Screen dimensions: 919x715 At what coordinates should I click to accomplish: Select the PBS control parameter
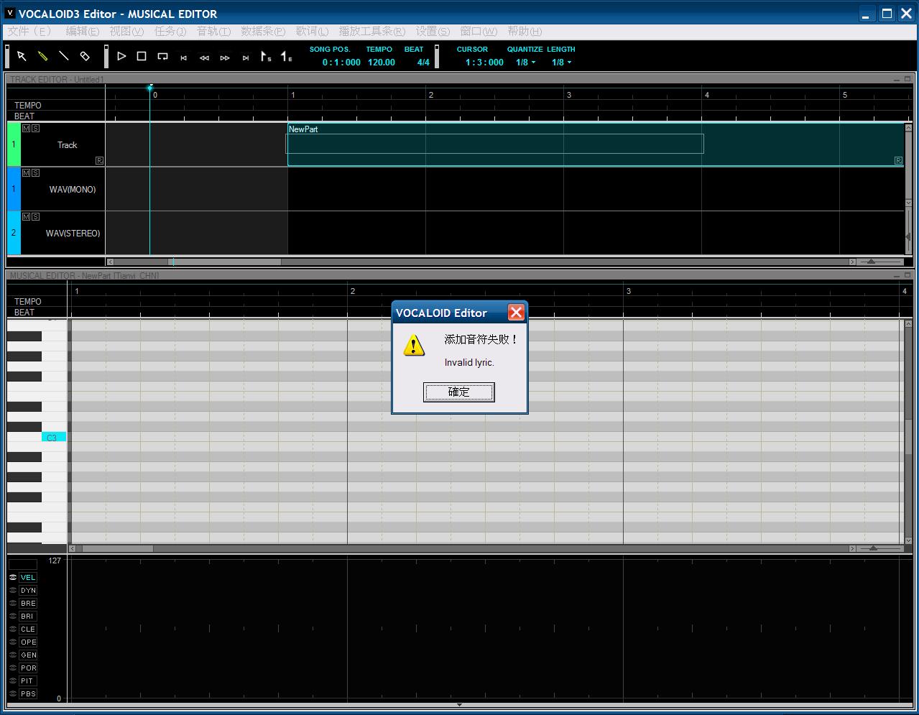[28, 694]
